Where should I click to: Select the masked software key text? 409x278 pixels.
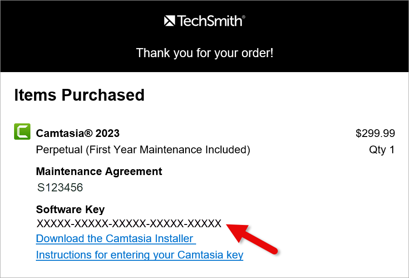(x=128, y=223)
